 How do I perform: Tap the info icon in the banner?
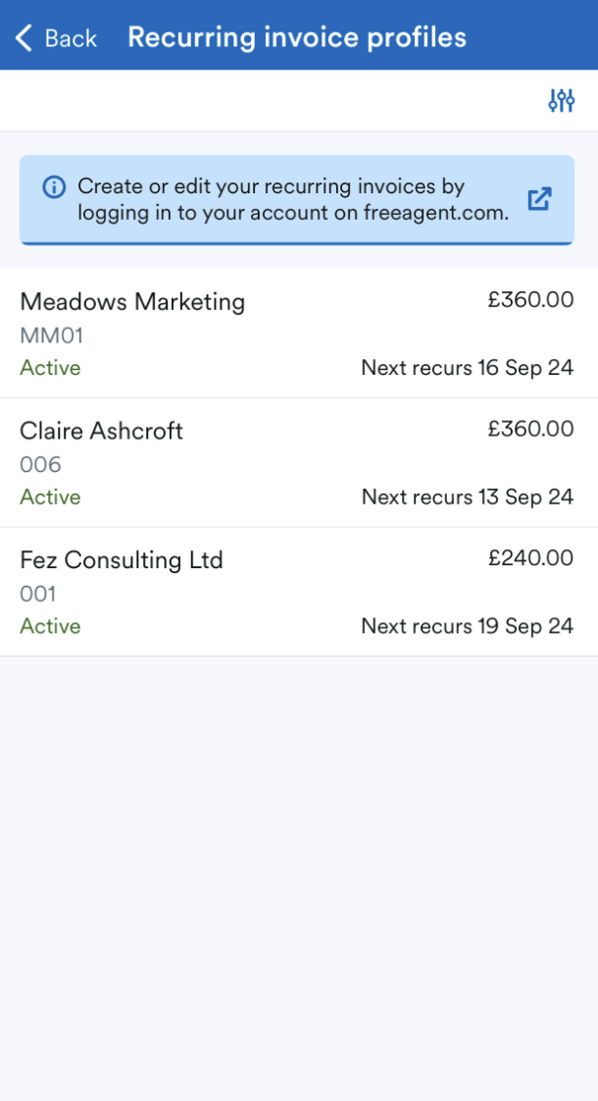pos(54,186)
